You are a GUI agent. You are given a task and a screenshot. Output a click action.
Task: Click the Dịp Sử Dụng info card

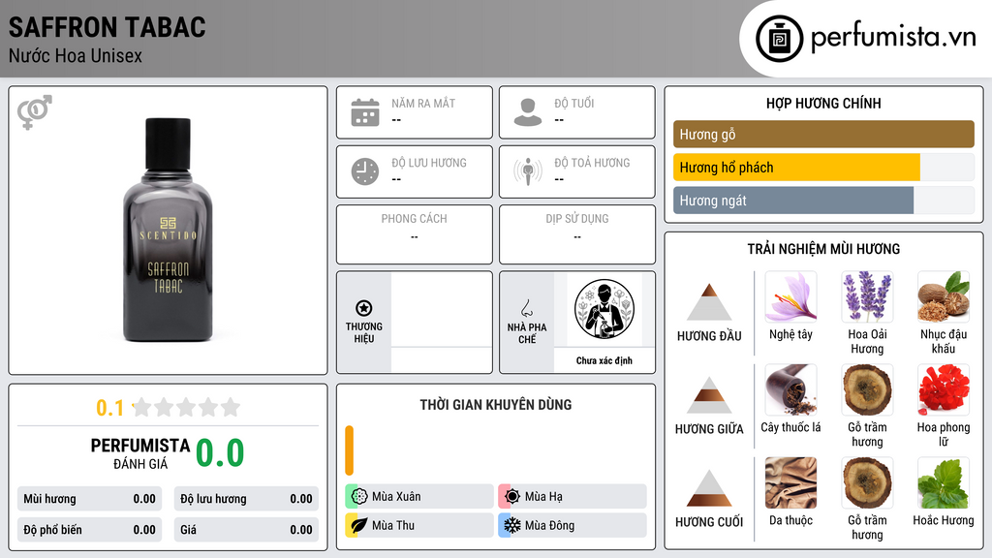577,234
